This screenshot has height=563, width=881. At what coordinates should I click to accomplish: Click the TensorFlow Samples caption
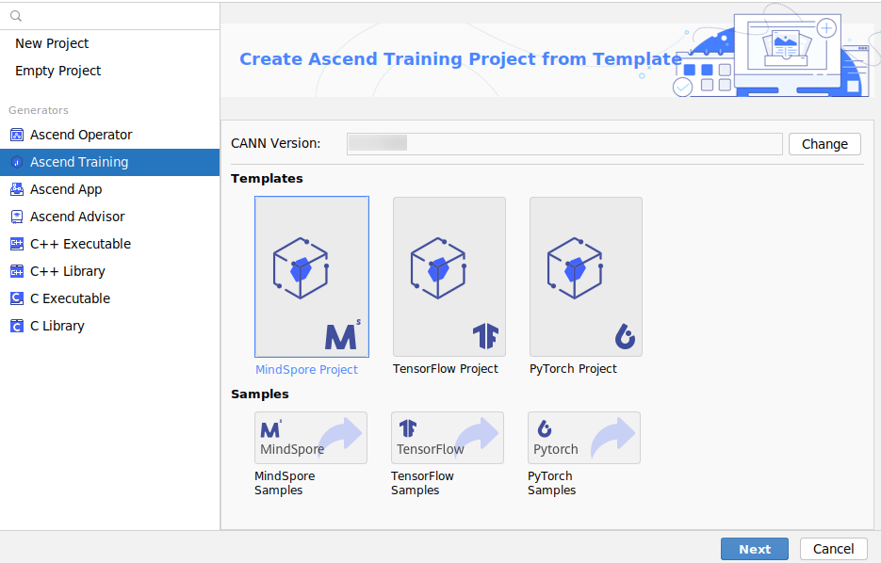(x=422, y=483)
